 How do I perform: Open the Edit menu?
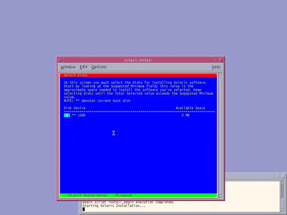coord(84,67)
